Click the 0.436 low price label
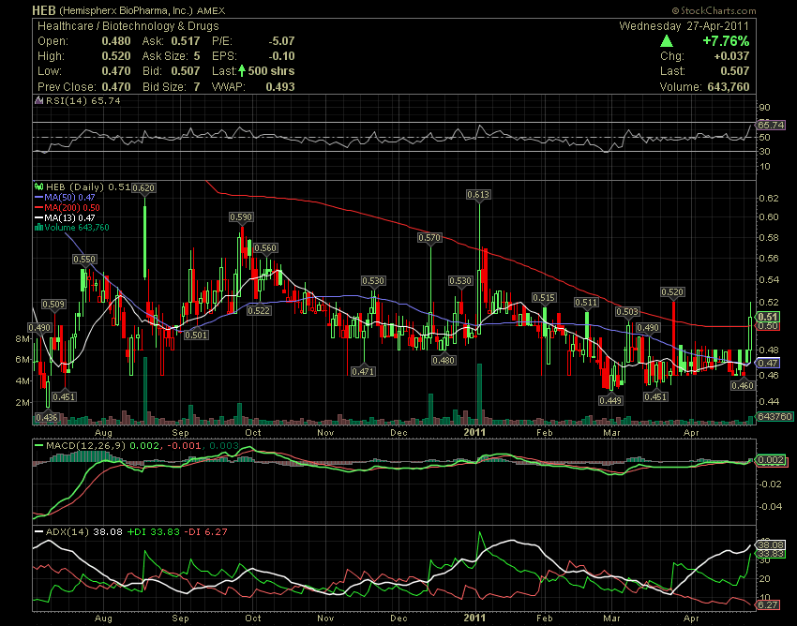The image size is (797, 626). (x=46, y=418)
